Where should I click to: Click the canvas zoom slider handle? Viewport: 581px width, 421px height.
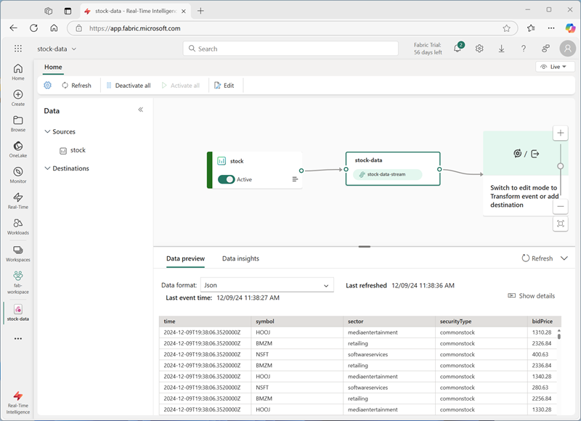click(560, 166)
